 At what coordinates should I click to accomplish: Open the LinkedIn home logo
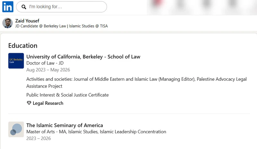pos(8,7)
